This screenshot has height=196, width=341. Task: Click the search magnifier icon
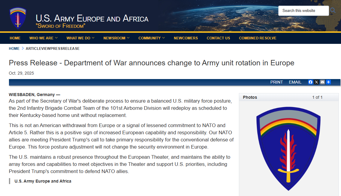pos(333,11)
